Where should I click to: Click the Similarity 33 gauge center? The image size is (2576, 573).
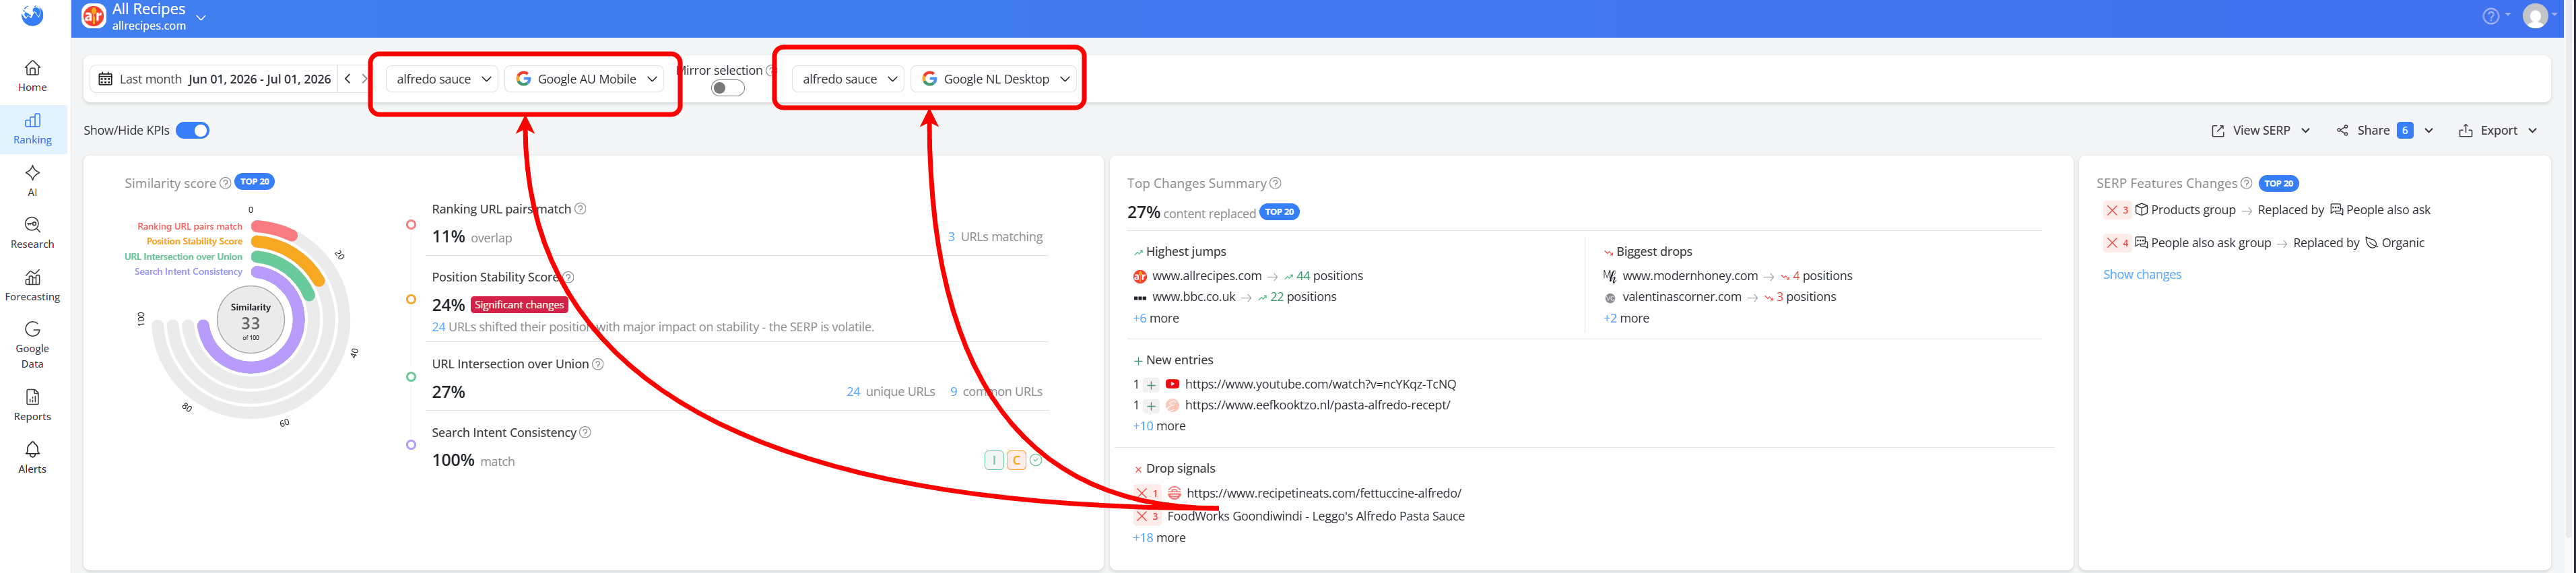tap(251, 321)
